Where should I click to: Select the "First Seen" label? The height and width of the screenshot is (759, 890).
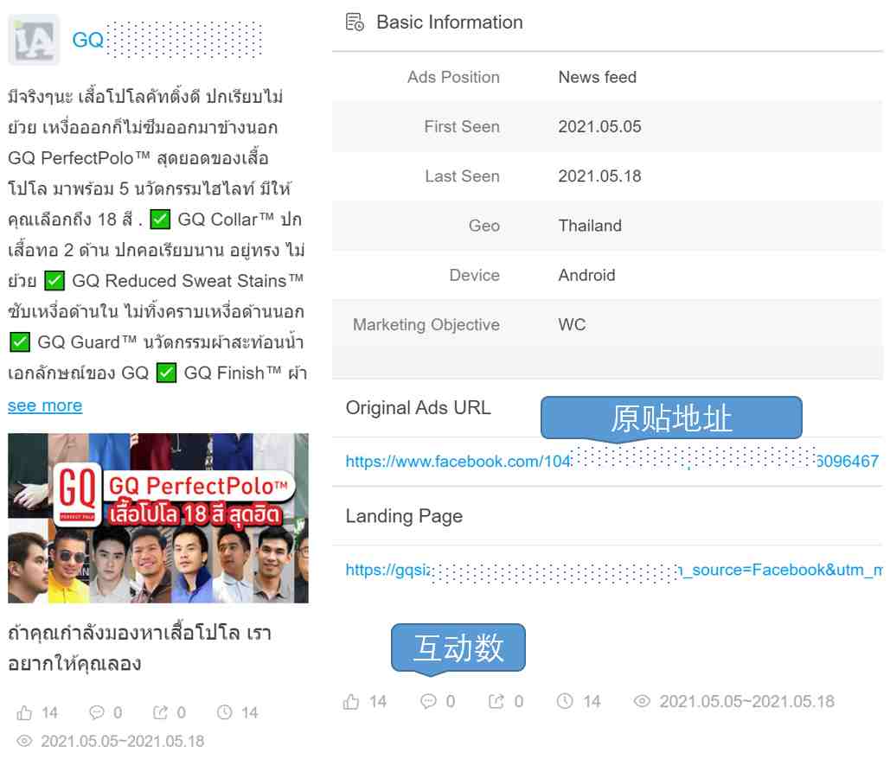[462, 126]
